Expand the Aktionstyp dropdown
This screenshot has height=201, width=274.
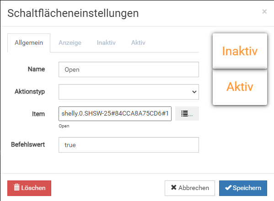click(x=129, y=92)
